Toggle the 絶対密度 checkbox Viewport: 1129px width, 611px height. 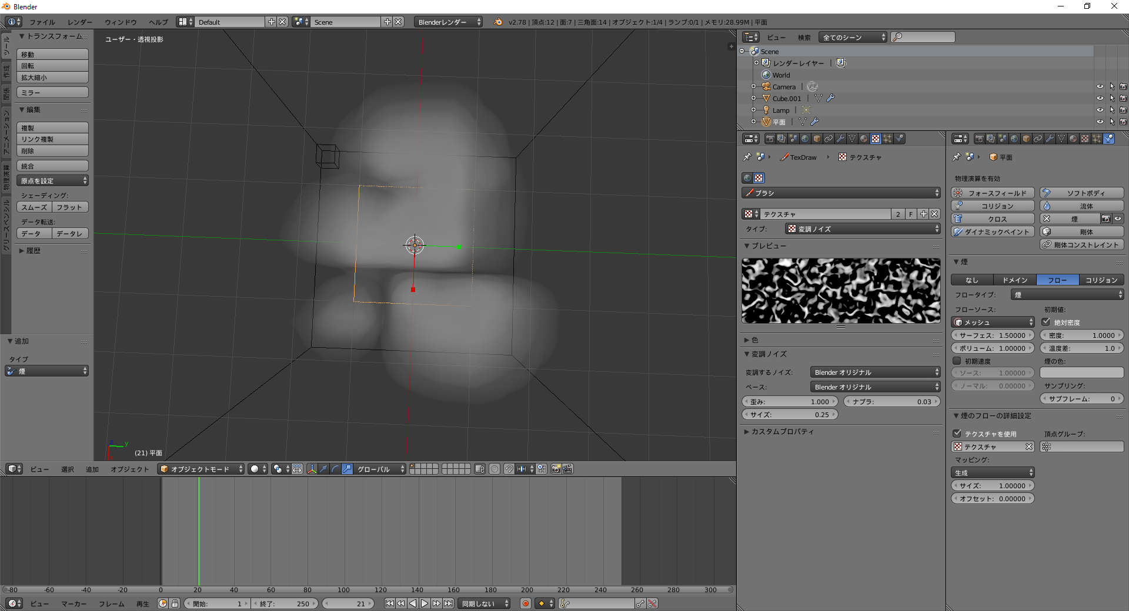click(1046, 322)
